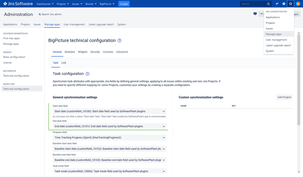Choose Applications in the gear dropdown menu
This screenshot has width=303, height=177.
pyautogui.click(x=279, y=17)
